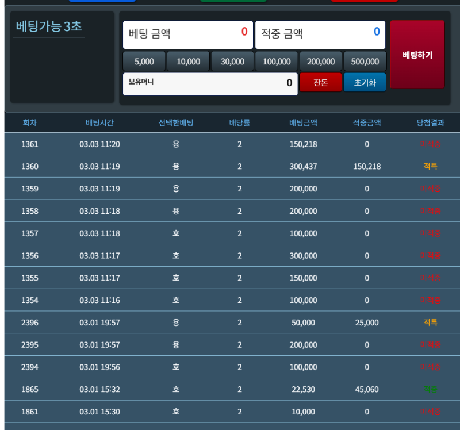The image size is (460, 430).
Task: Select the 5,000 bet amount button
Action: (144, 62)
